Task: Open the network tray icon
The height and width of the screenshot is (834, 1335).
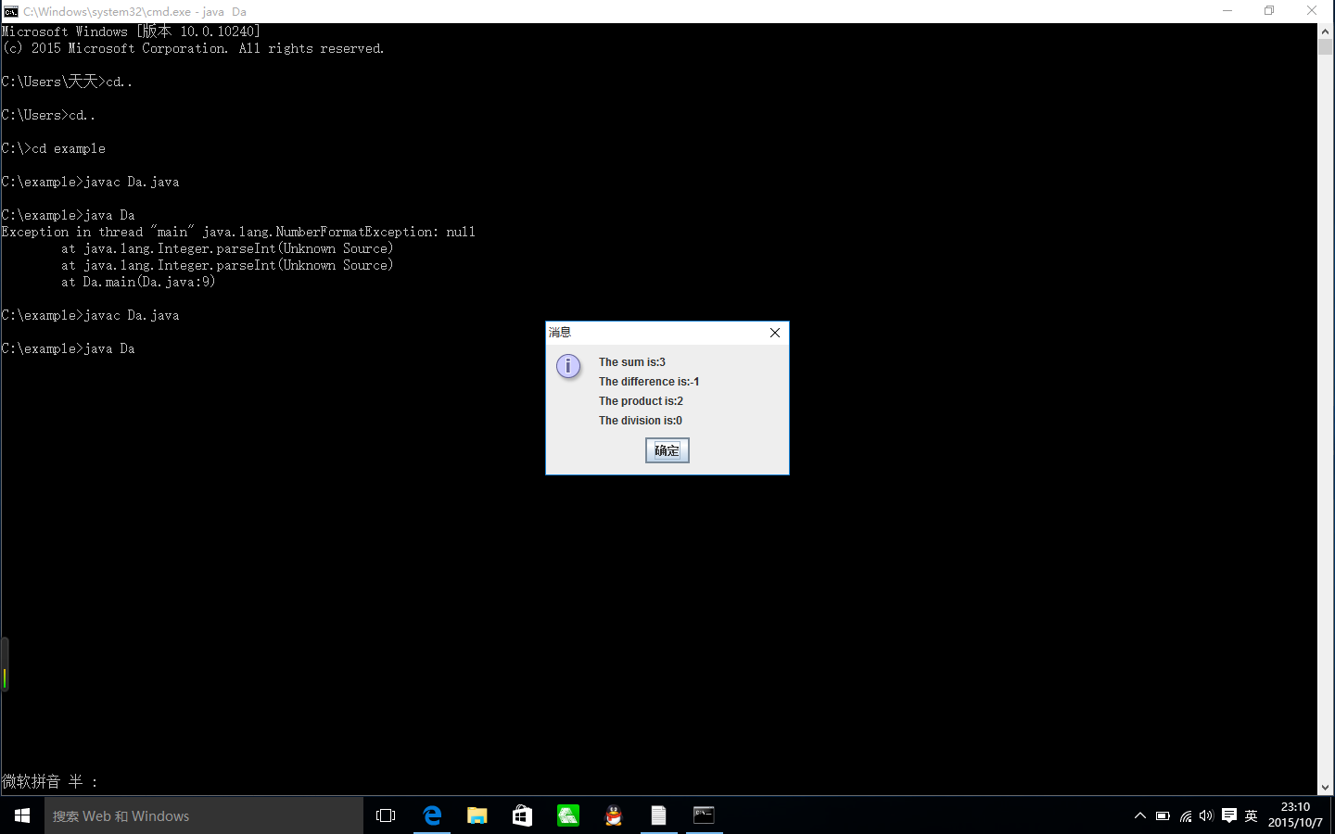Action: (x=1186, y=815)
